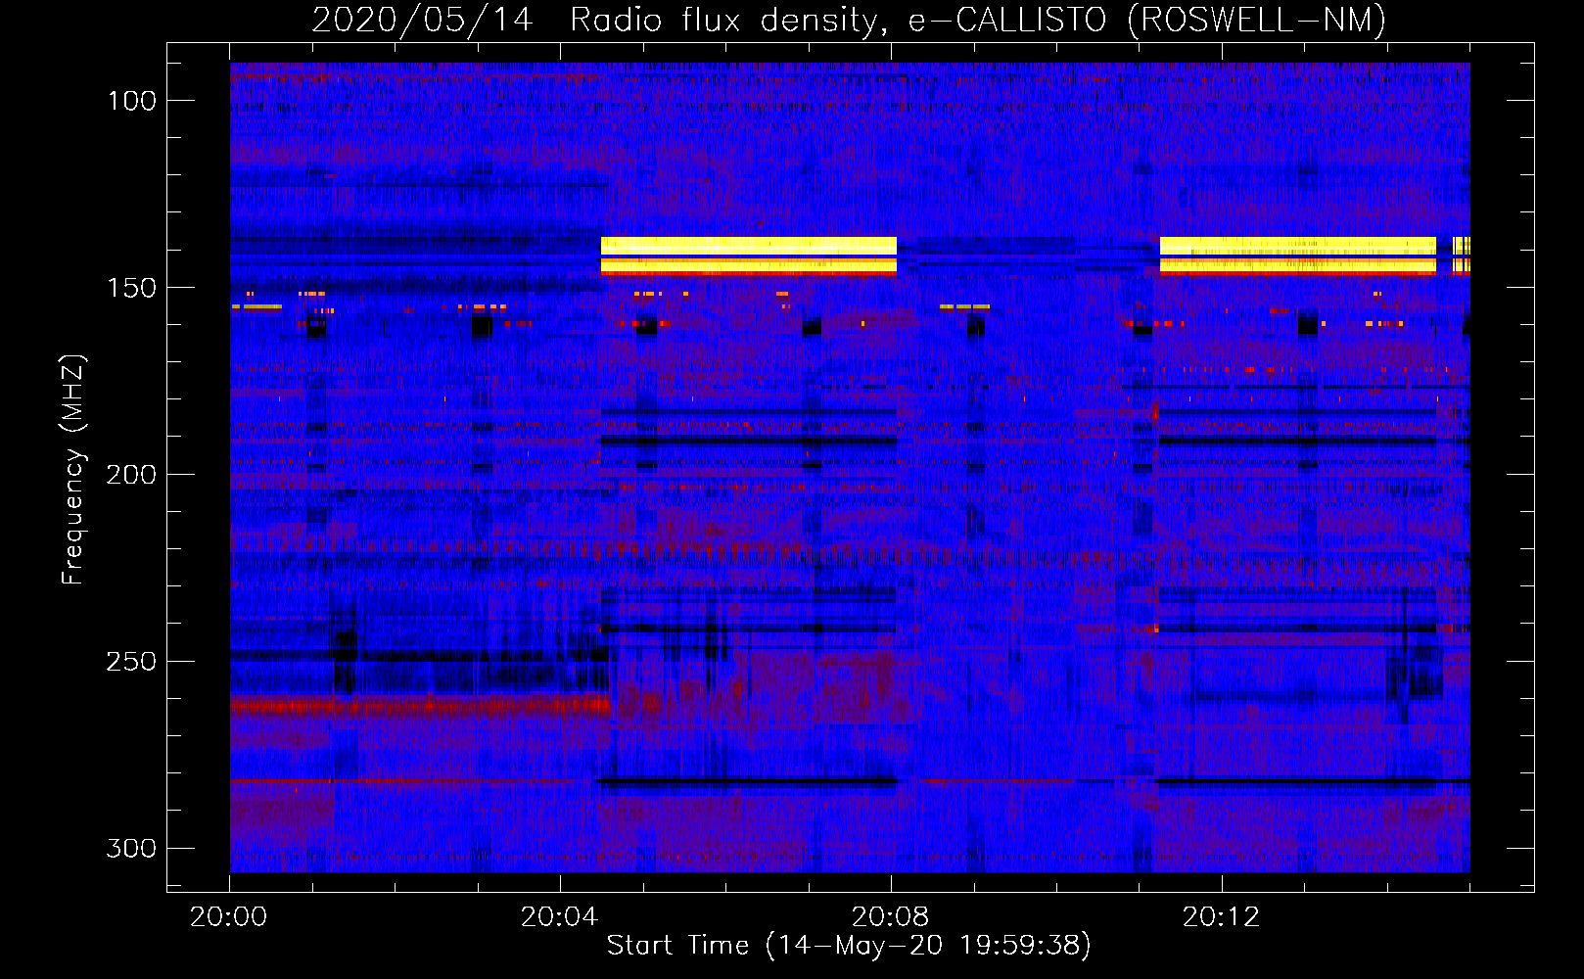This screenshot has width=1584, height=979.
Task: Select the 'Frequency (MHZ)' y-axis label
Action: point(73,469)
